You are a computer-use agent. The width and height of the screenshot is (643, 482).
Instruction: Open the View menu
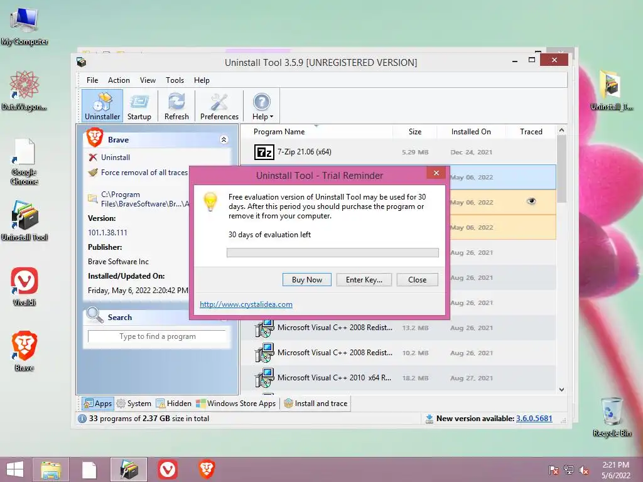[x=148, y=80]
